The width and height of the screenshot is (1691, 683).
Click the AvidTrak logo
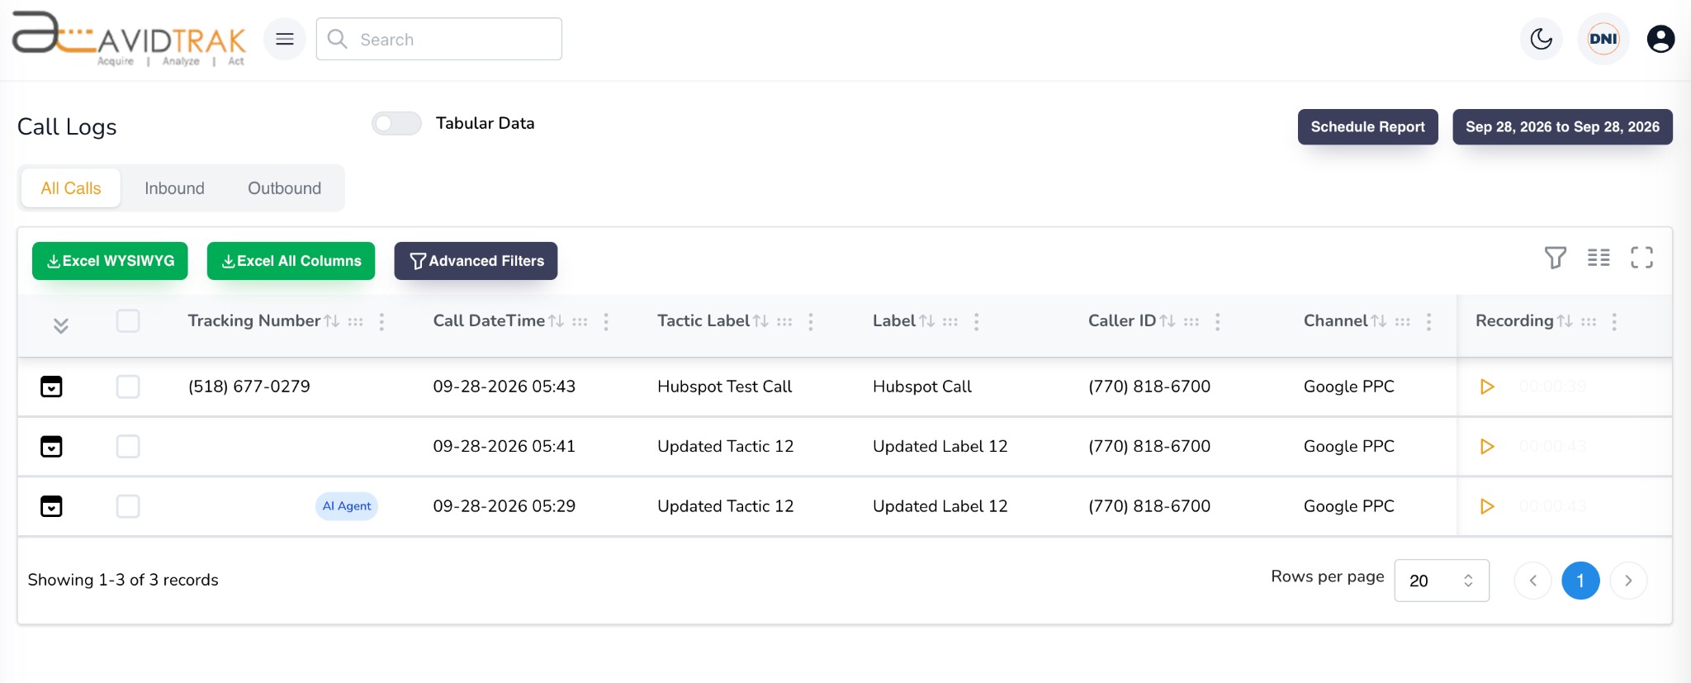click(x=129, y=39)
